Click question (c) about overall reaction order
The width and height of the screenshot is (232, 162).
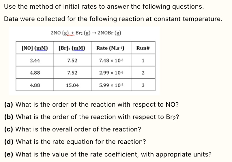[73, 129]
